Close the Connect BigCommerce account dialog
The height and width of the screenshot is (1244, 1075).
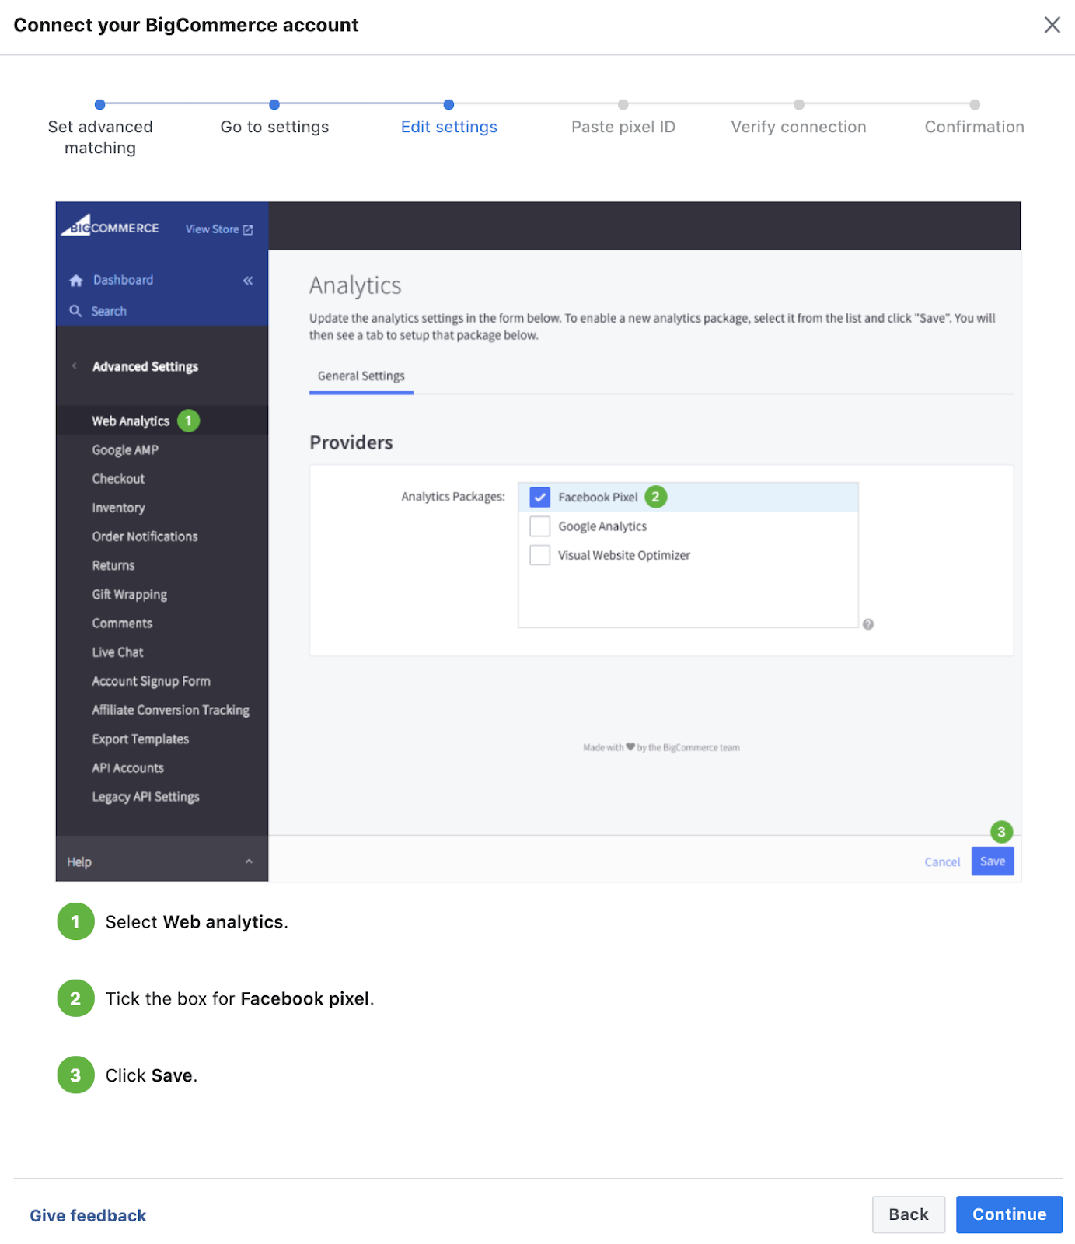point(1052,25)
